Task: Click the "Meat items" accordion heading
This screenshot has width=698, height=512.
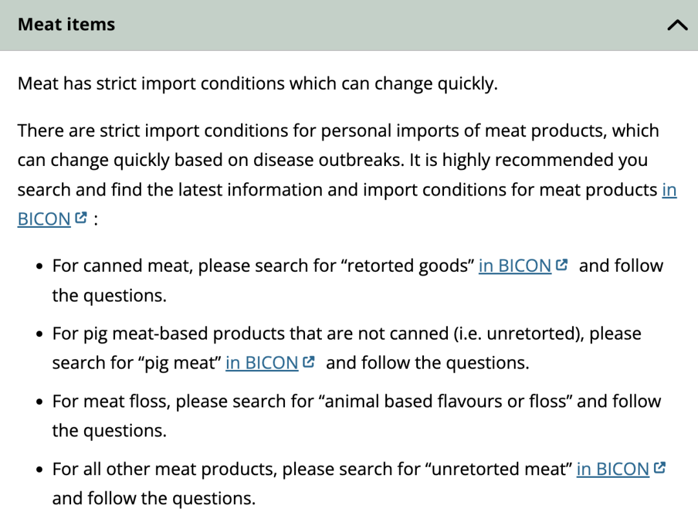Action: (x=67, y=25)
